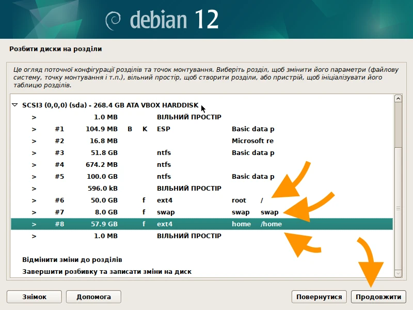Select partition #5 100.0 GB ntfs
Screen dimensions: 413x310
click(x=202, y=176)
